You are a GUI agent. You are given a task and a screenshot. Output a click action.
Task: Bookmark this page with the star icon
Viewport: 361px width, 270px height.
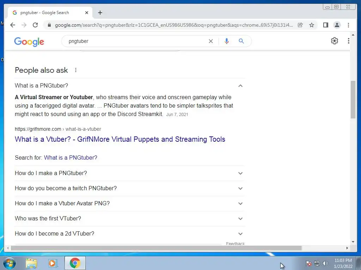tap(312, 25)
